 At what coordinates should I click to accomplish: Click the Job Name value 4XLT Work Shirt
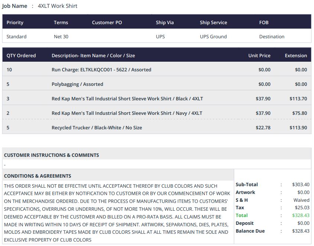(58, 6)
